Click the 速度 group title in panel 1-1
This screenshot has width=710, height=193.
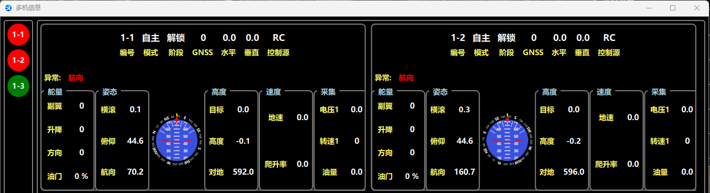tap(274, 92)
